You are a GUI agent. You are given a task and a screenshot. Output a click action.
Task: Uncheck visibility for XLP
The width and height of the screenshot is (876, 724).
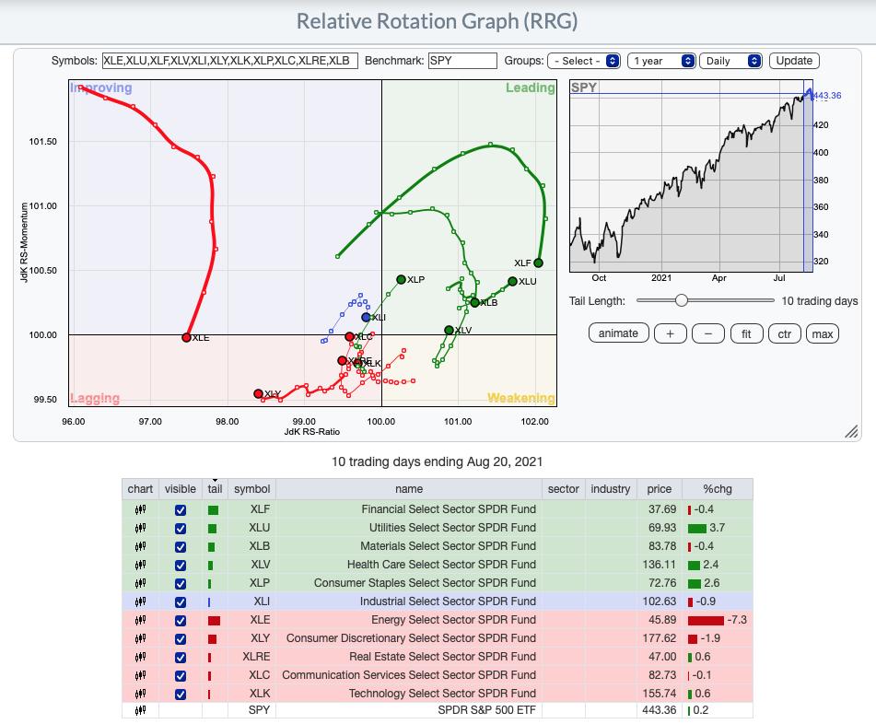181,584
